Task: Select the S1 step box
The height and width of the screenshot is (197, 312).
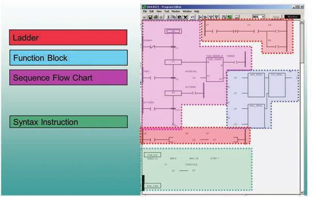Action: [173, 62]
